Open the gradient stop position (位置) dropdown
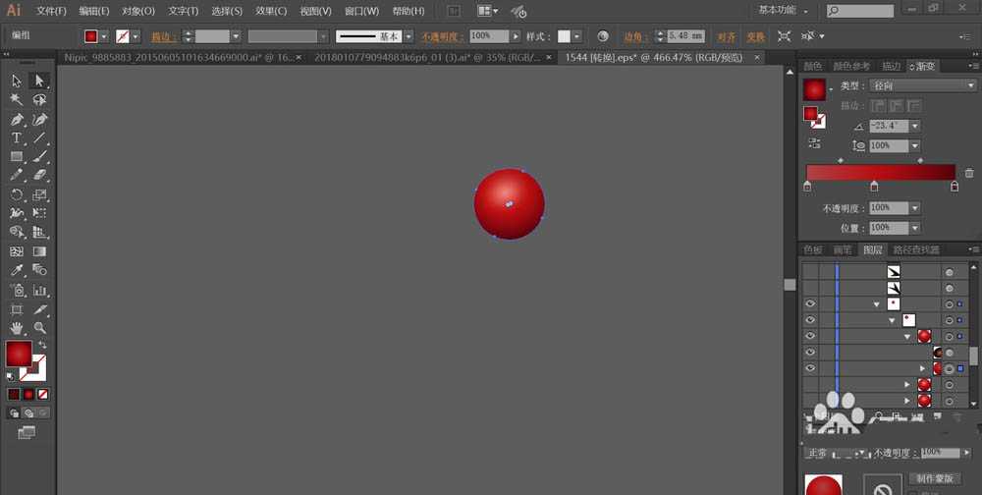Image resolution: width=982 pixels, height=495 pixels. [x=915, y=228]
